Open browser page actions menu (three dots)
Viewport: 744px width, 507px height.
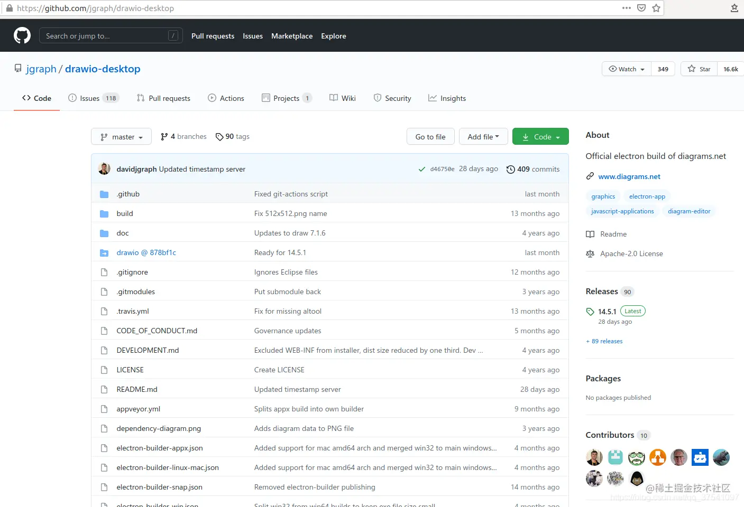coord(627,8)
